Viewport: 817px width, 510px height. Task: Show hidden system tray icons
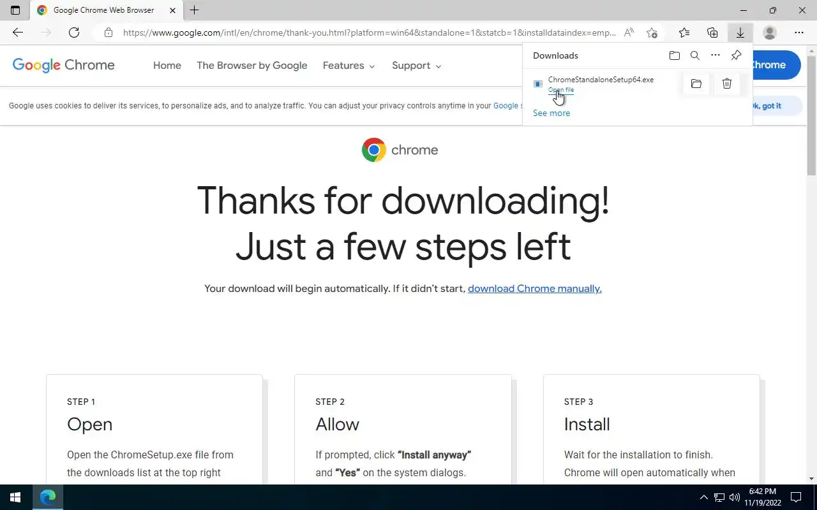[703, 497]
